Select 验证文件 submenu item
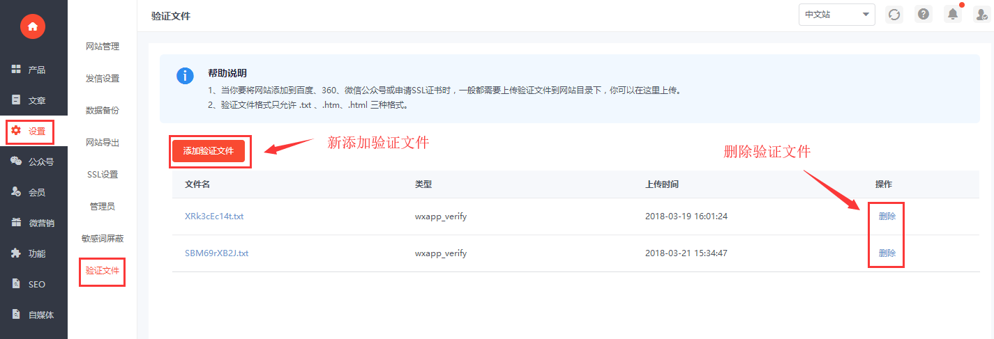The height and width of the screenshot is (339, 994). click(x=103, y=271)
